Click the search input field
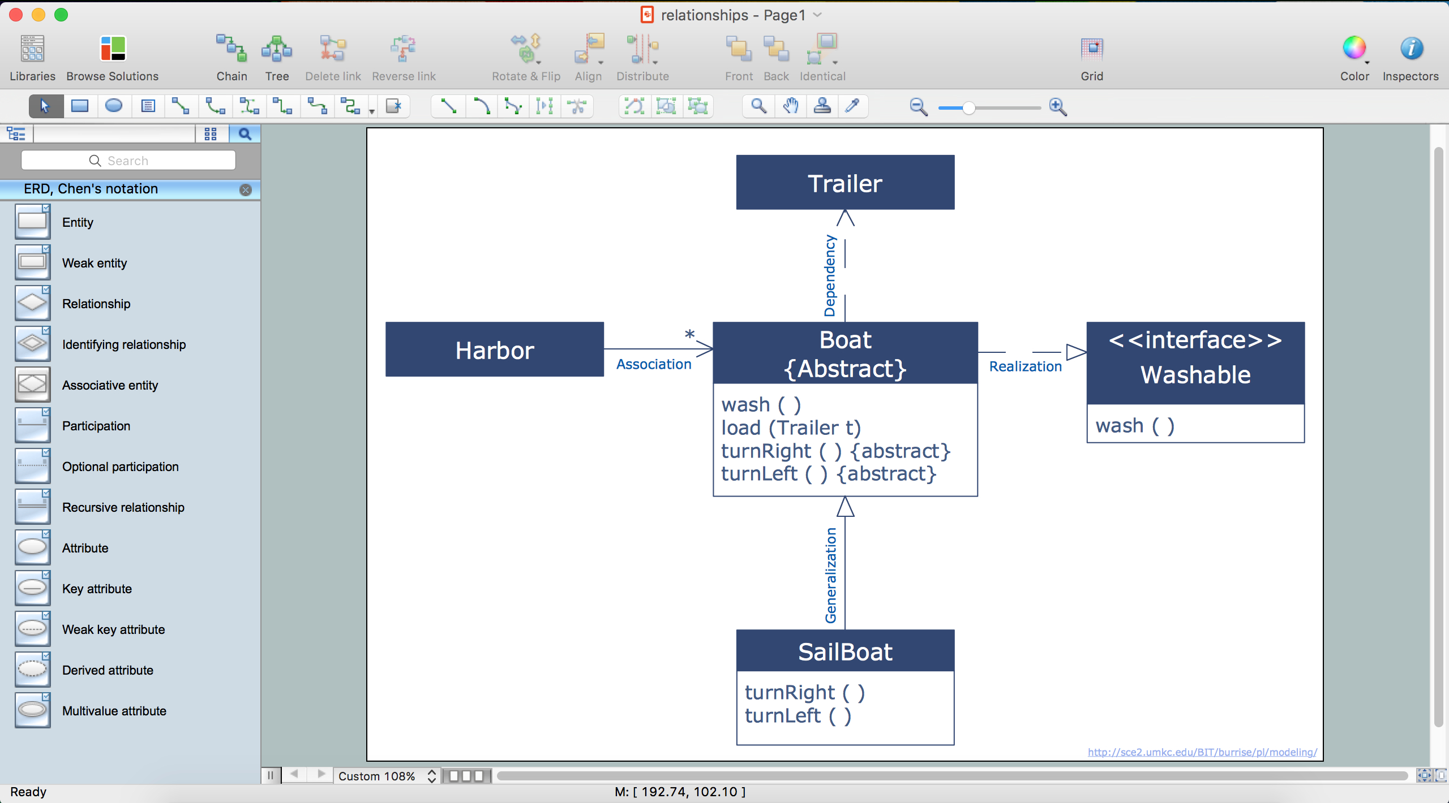 pyautogui.click(x=128, y=160)
